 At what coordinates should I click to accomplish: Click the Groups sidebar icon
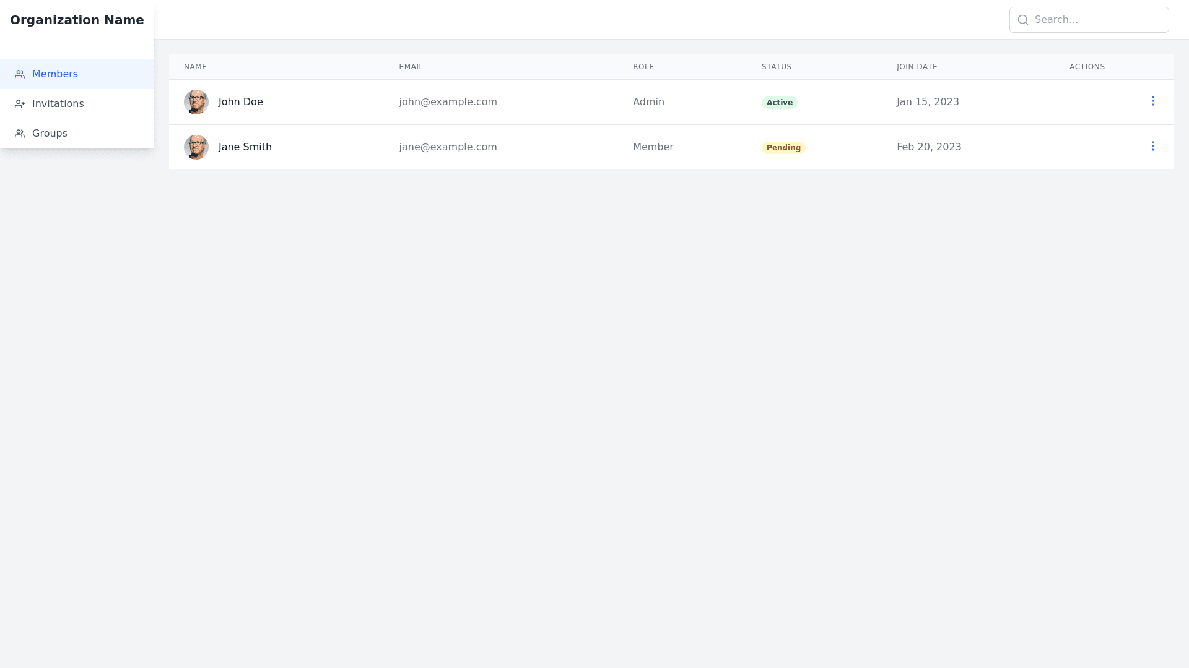20,134
